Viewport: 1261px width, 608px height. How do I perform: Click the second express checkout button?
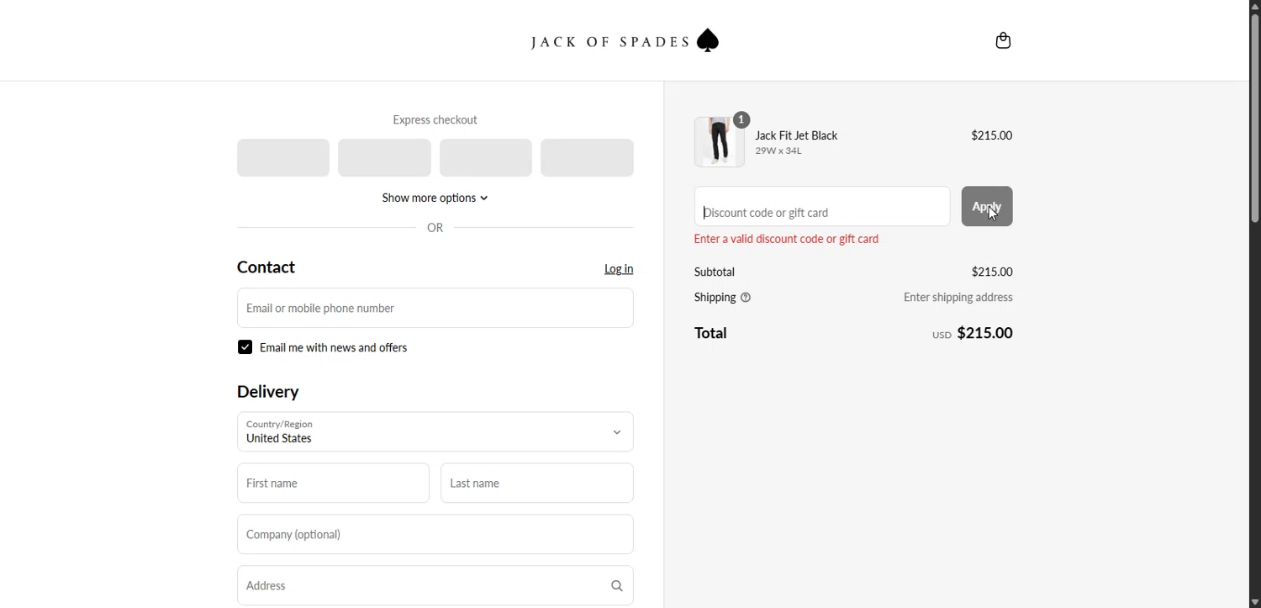click(x=384, y=158)
